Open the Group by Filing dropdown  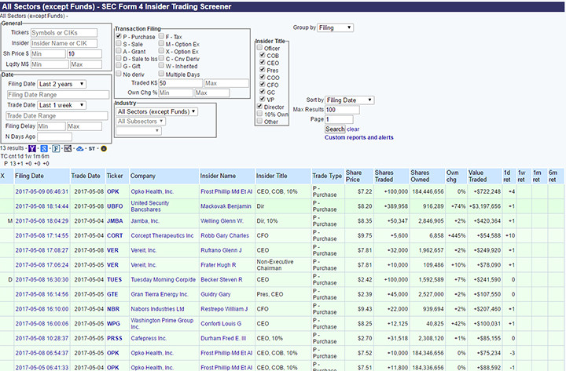click(336, 27)
